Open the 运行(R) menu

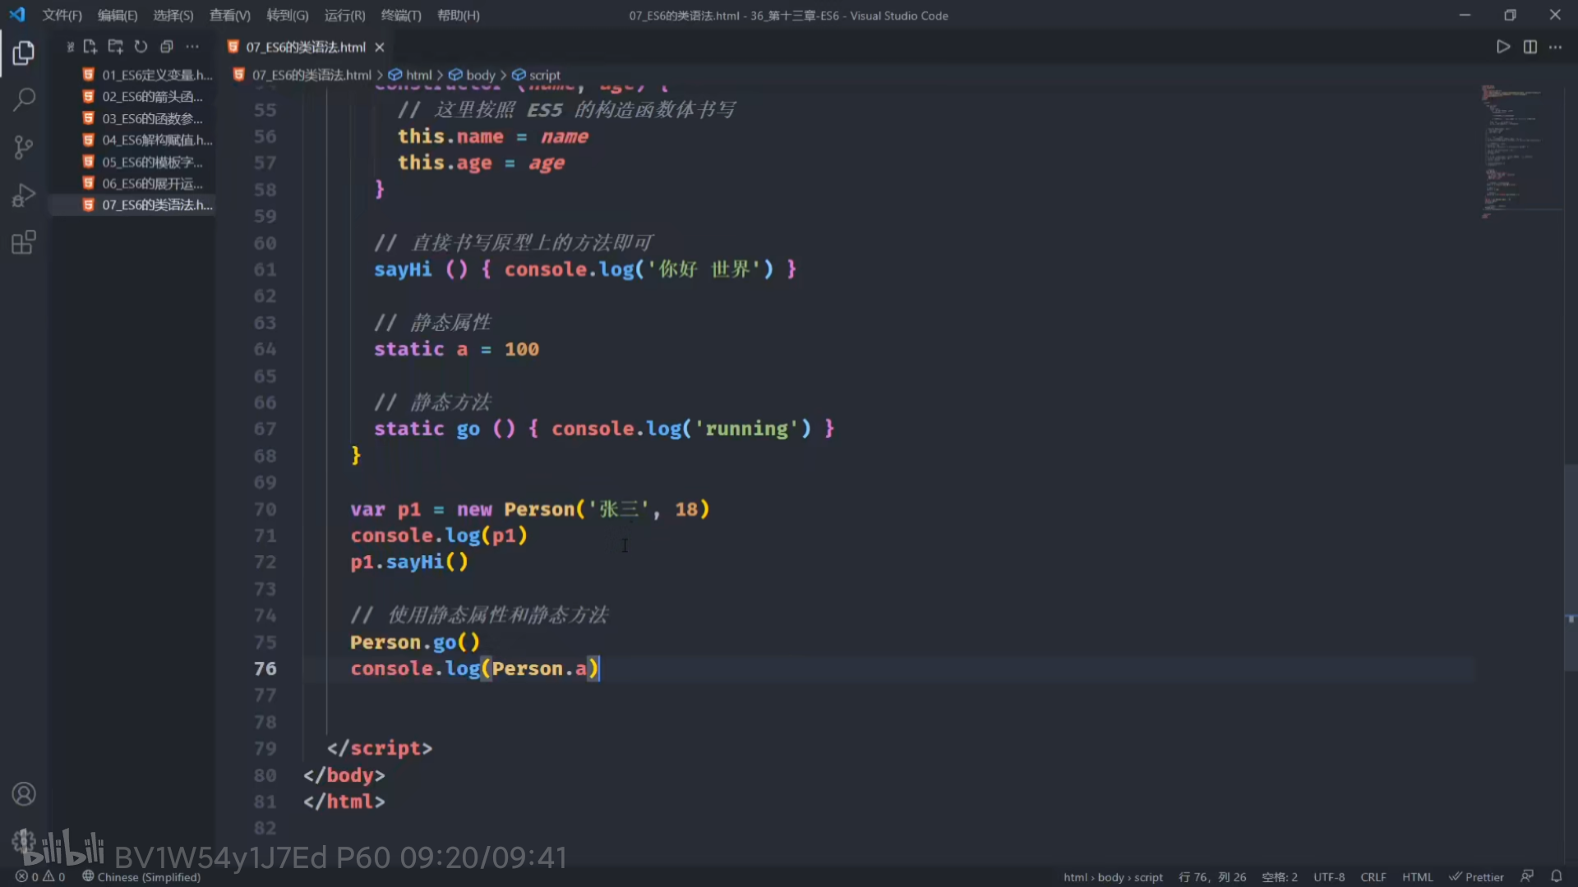click(344, 16)
